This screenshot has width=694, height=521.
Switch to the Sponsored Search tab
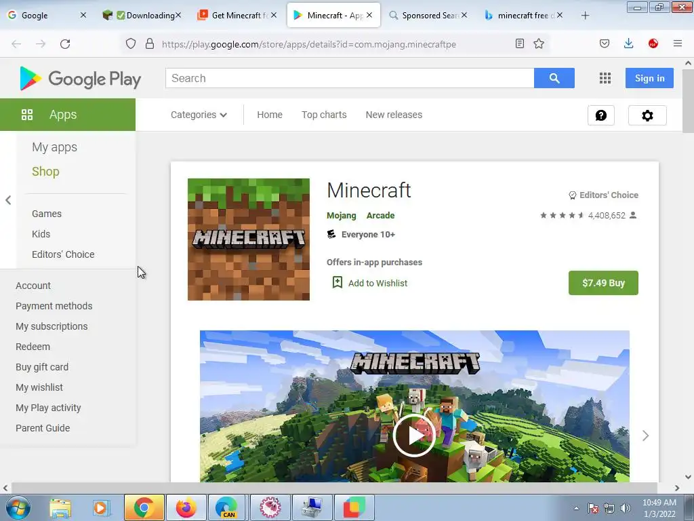coord(428,15)
